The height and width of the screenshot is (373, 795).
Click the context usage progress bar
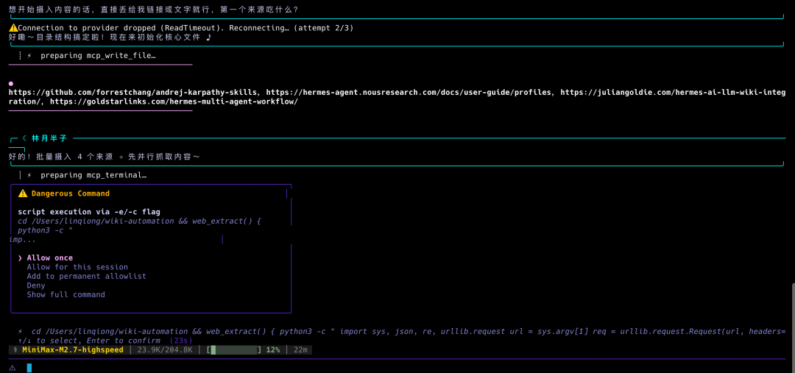(x=234, y=349)
